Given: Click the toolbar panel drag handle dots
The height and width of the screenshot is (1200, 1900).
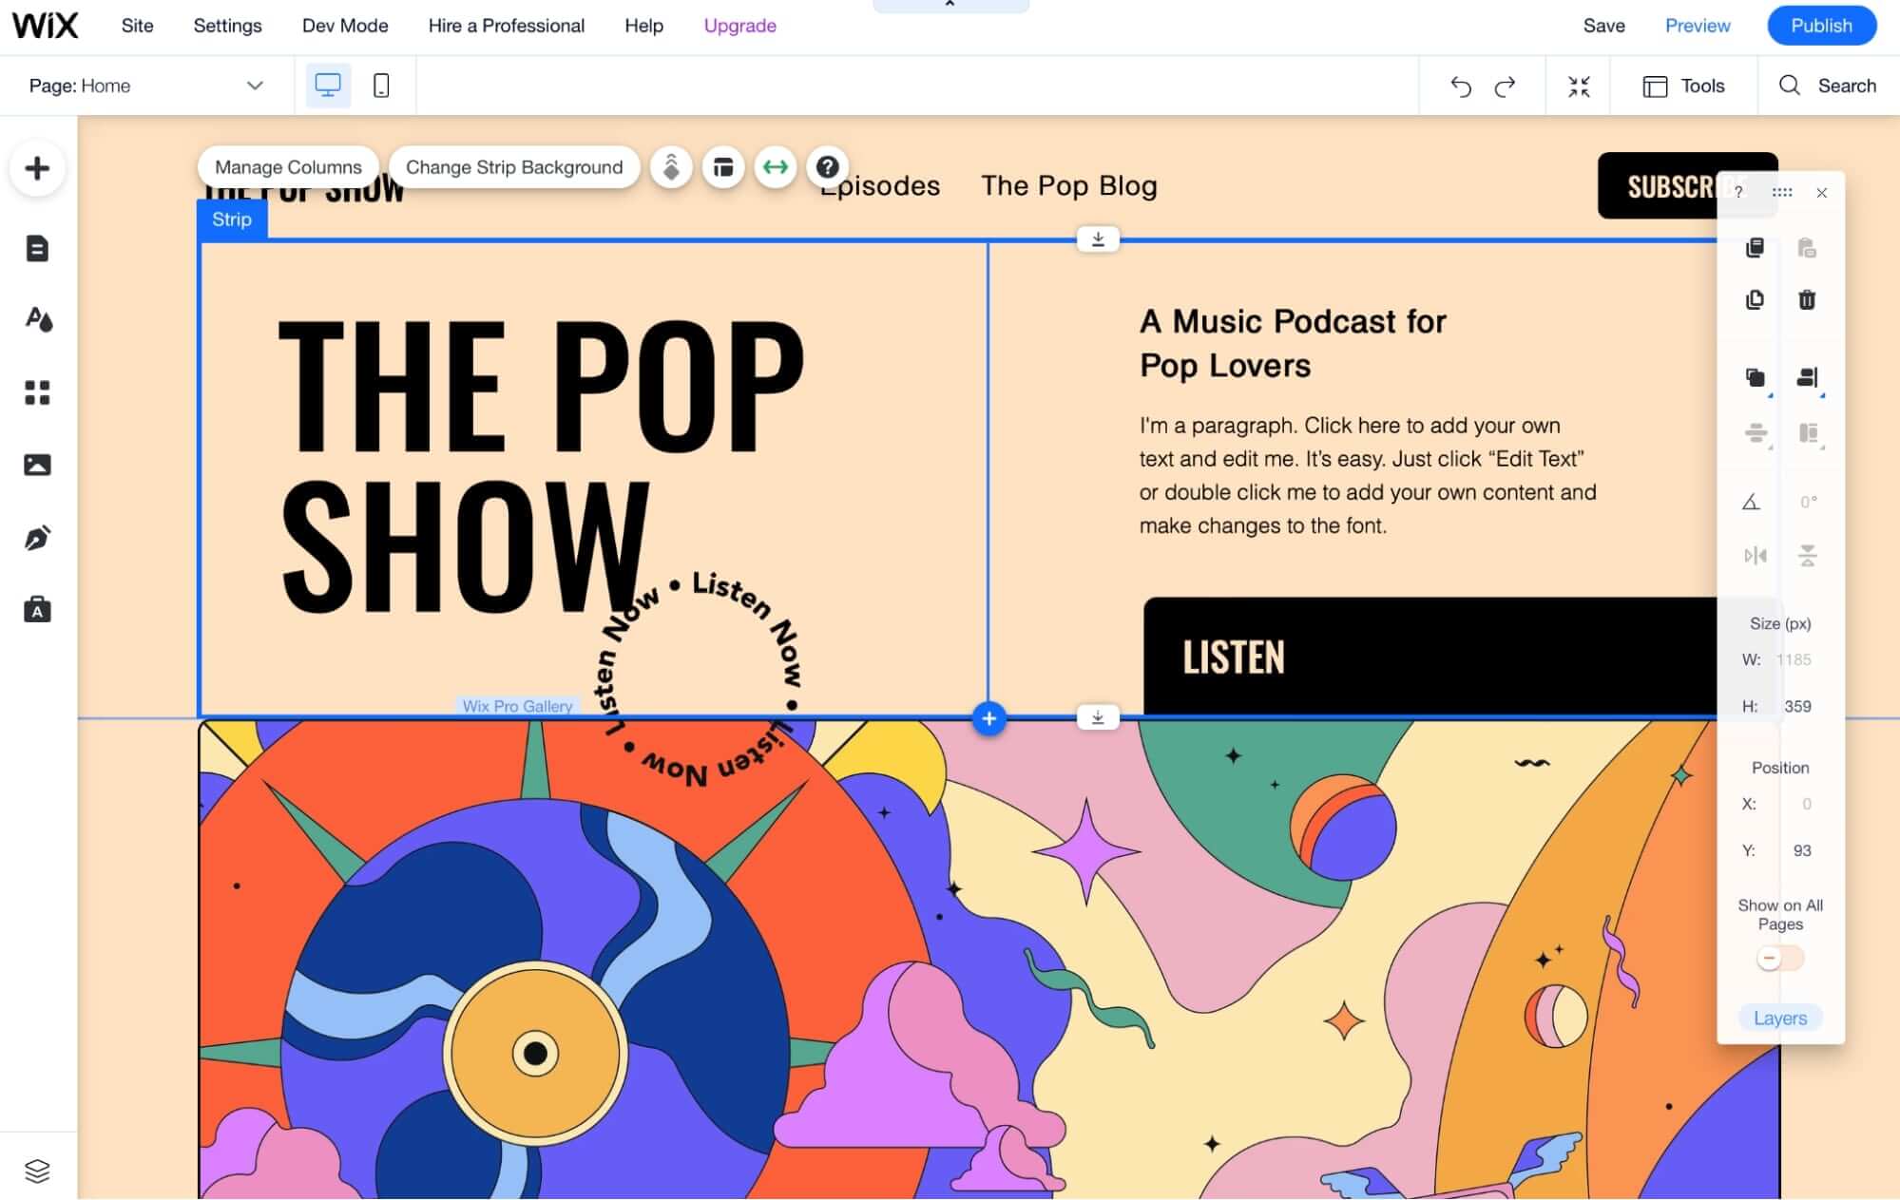Looking at the screenshot, I should (x=1782, y=192).
